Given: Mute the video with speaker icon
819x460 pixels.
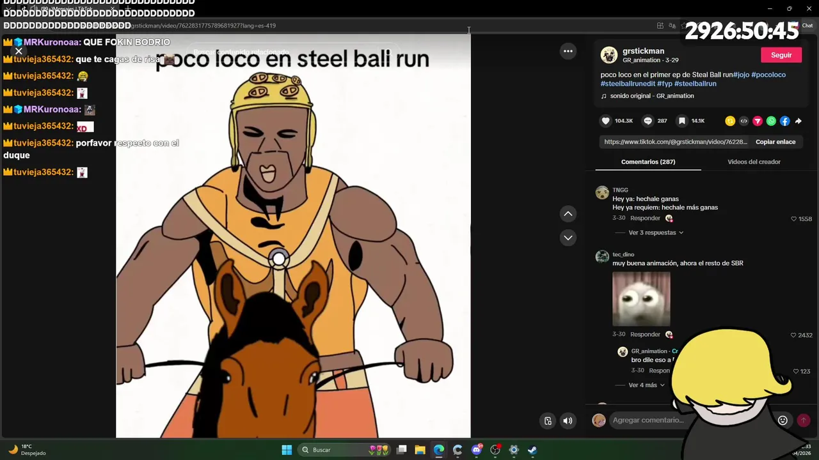Looking at the screenshot, I should [568, 420].
